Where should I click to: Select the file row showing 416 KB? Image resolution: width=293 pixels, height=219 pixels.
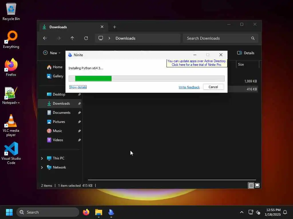coord(243,89)
